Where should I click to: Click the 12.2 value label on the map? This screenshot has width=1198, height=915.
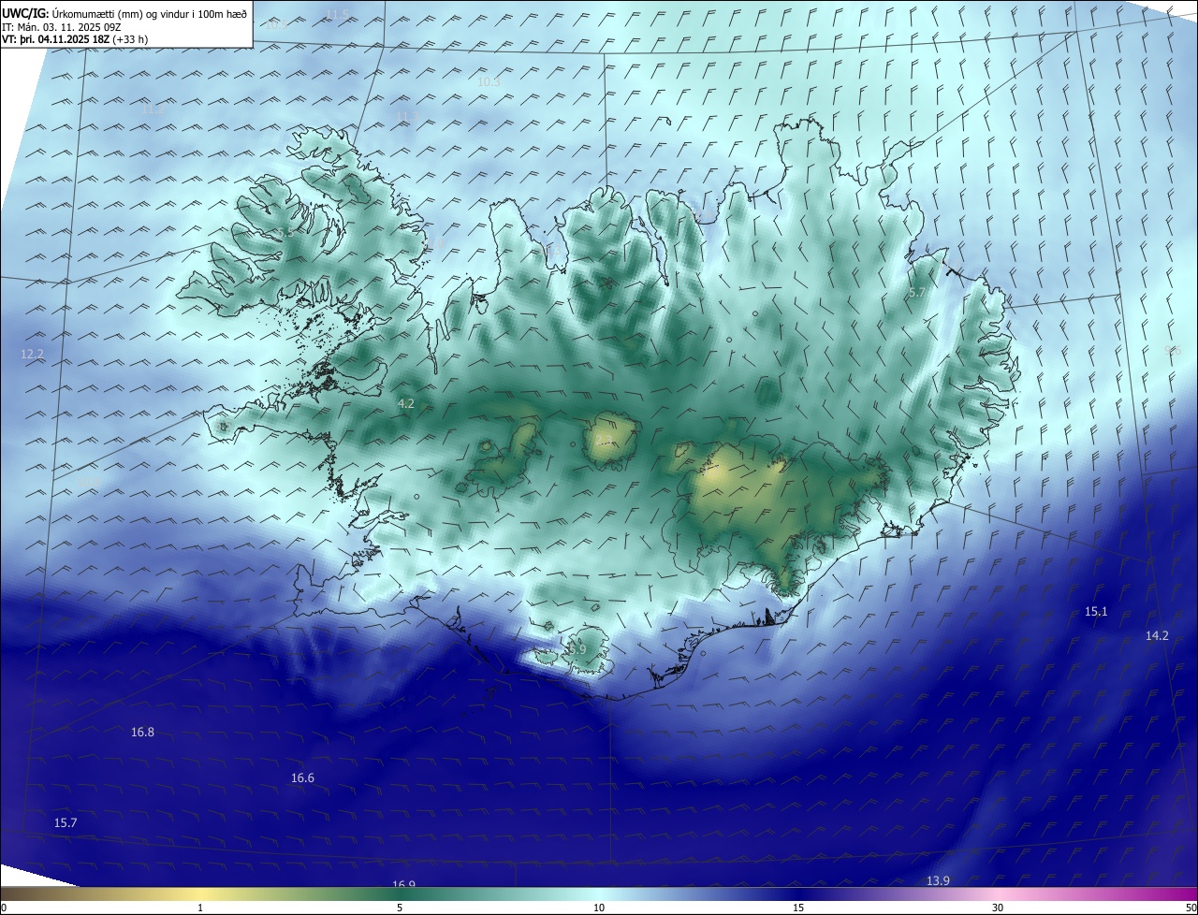point(32,355)
